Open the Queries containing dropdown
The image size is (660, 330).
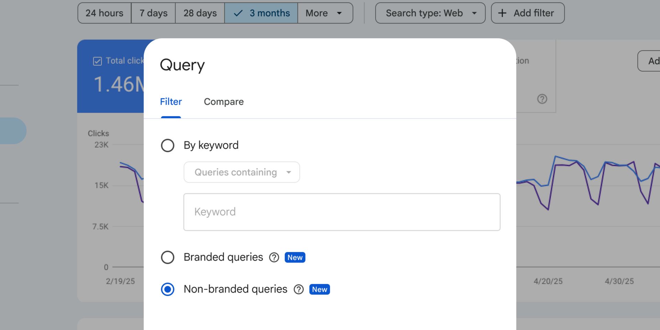point(242,172)
